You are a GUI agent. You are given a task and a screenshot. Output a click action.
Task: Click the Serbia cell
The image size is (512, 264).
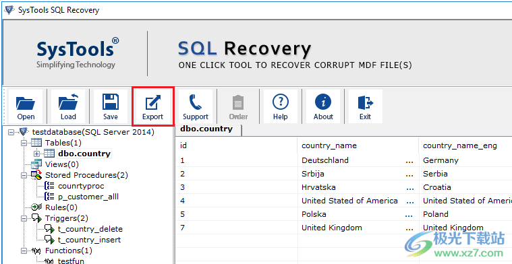[x=465, y=174]
